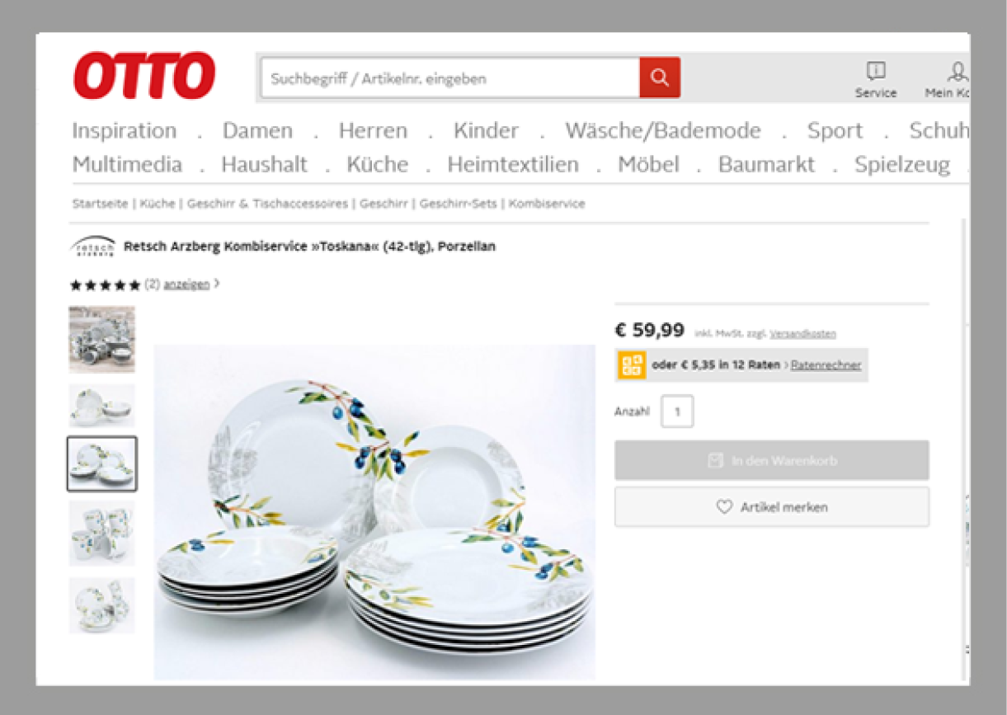Click the five-star rating icons

click(x=106, y=285)
